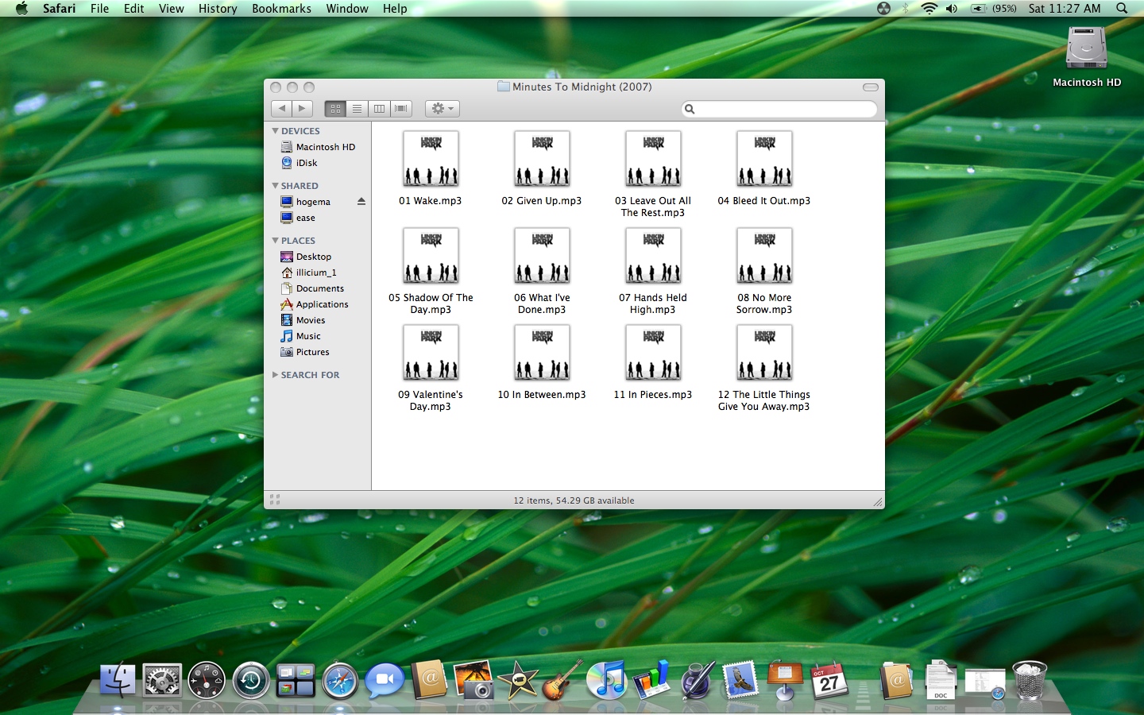1144x715 pixels.
Task: Select 10 In Between.mp3 file icon
Action: [542, 353]
